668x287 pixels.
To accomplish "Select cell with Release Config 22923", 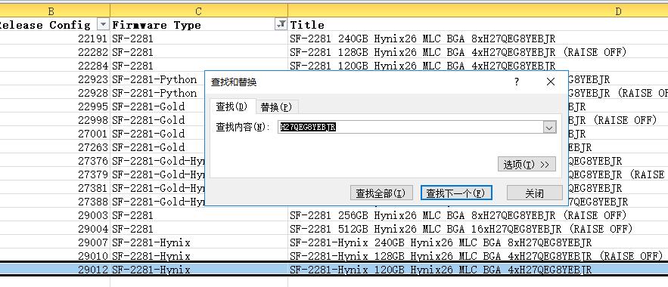I will click(x=55, y=79).
